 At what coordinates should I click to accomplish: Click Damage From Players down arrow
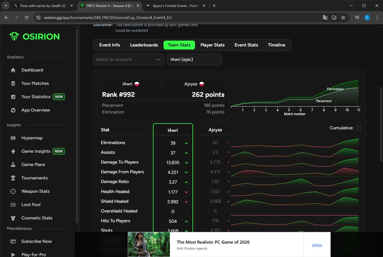point(186,173)
